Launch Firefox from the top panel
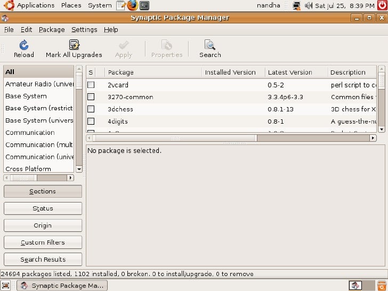This screenshot has height=291, width=388. pos(132,5)
